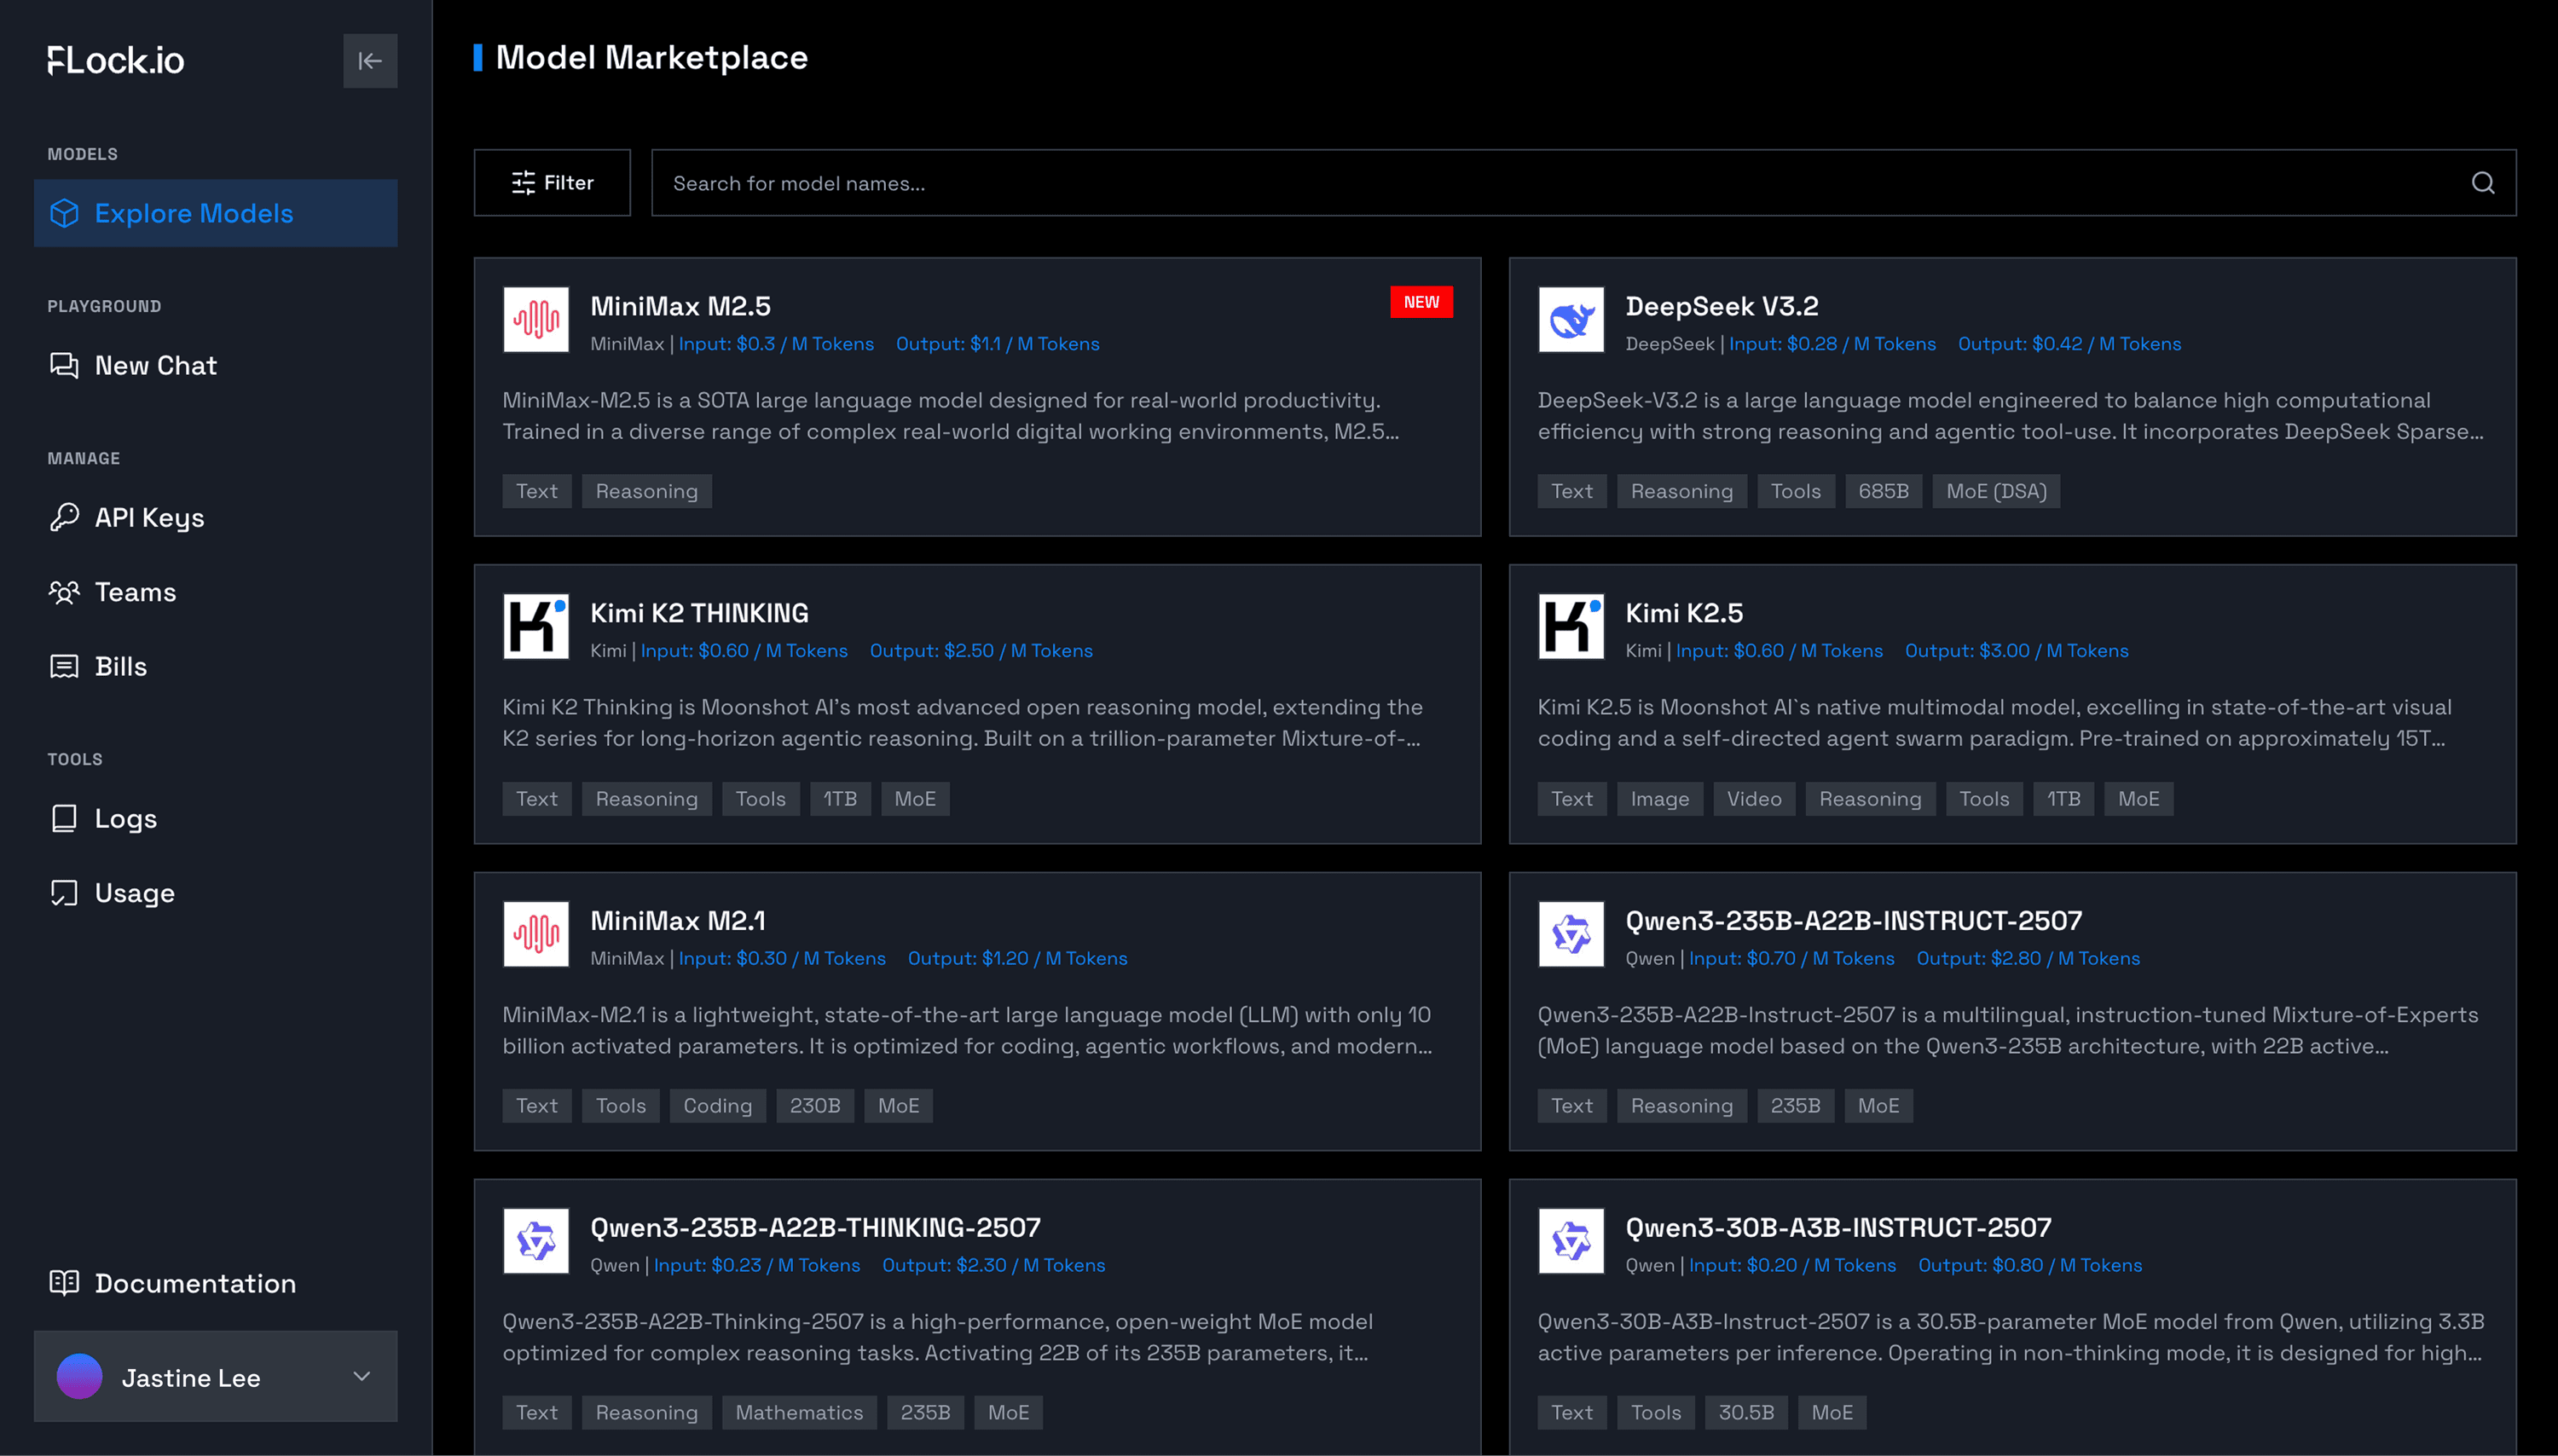The width and height of the screenshot is (2558, 1456).
Task: Open the Documentation link
Action: tap(195, 1283)
